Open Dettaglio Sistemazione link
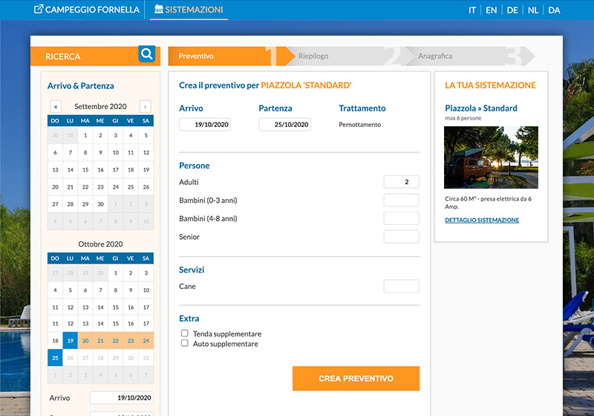This screenshot has height=416, width=594. 482,220
